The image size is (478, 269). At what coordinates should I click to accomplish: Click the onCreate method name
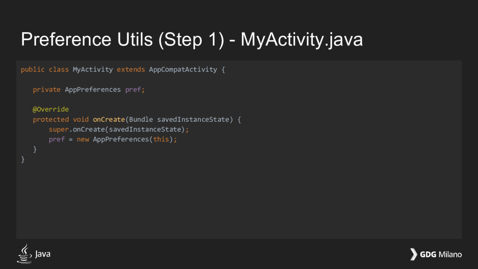tap(109, 120)
